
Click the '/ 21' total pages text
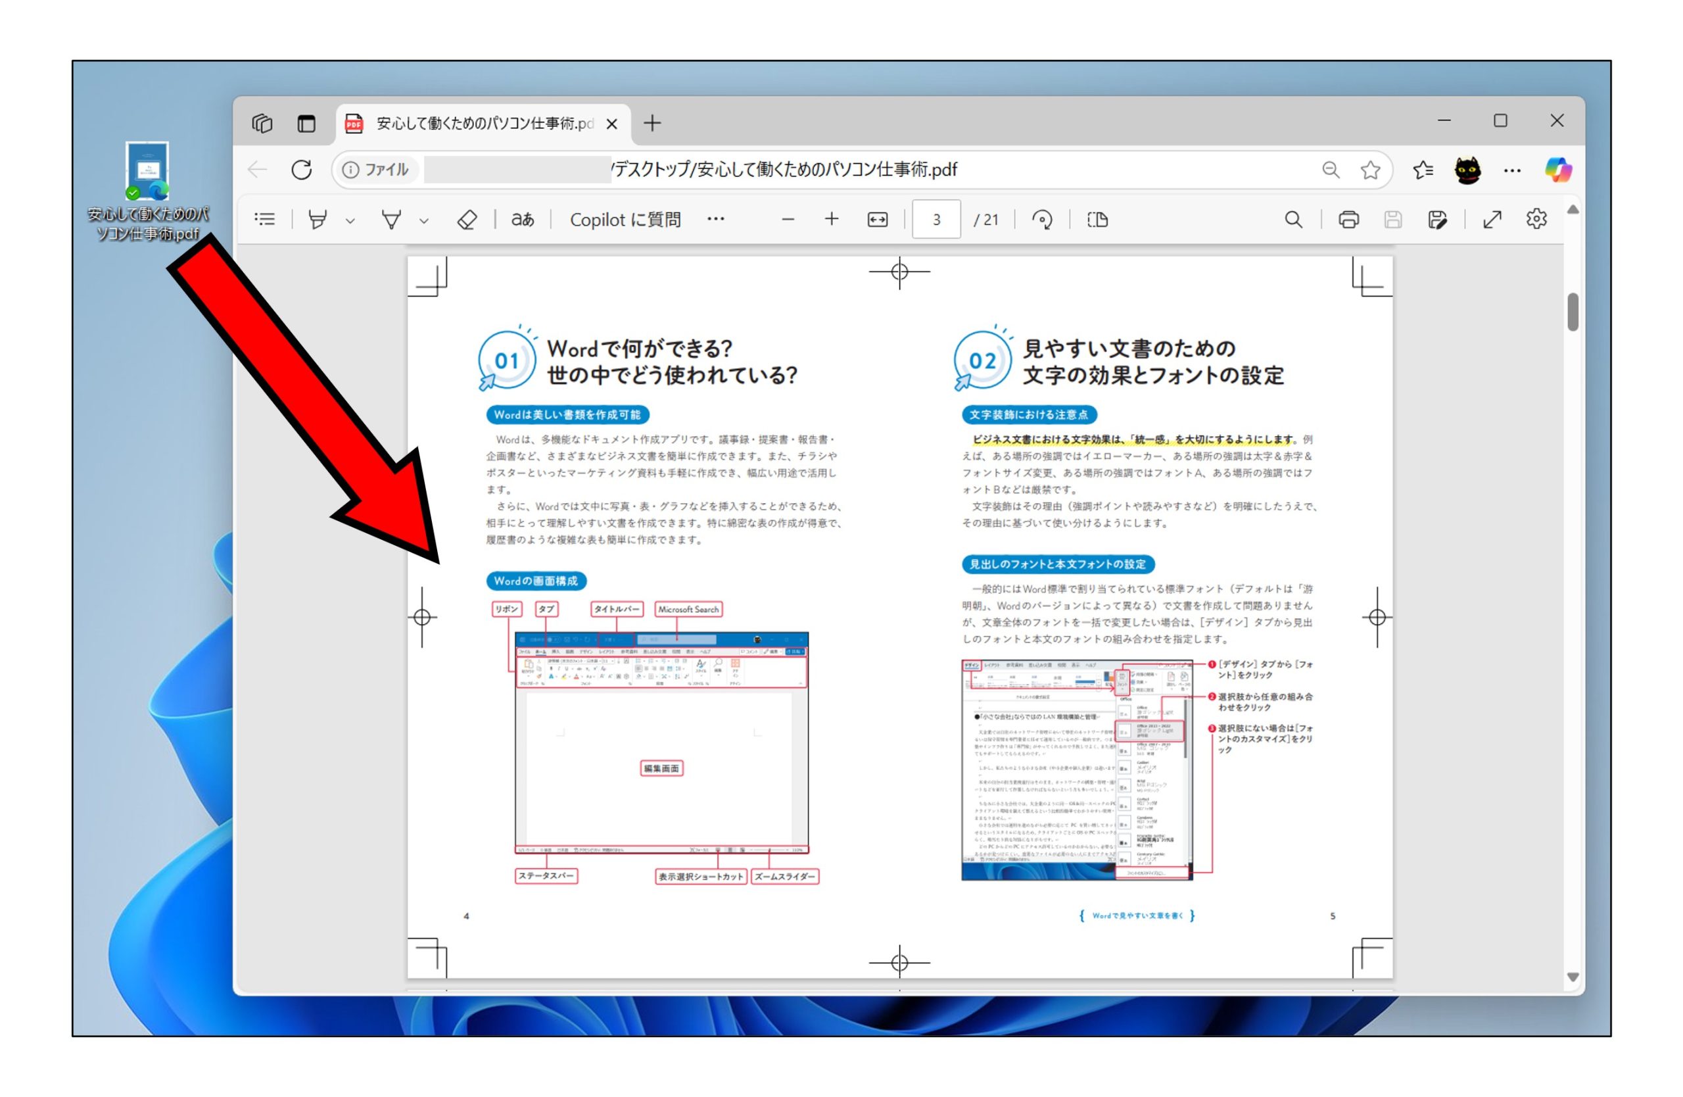(x=985, y=220)
